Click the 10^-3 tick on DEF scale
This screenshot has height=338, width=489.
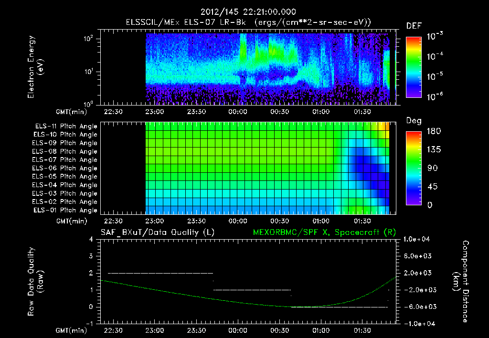click(x=435, y=36)
